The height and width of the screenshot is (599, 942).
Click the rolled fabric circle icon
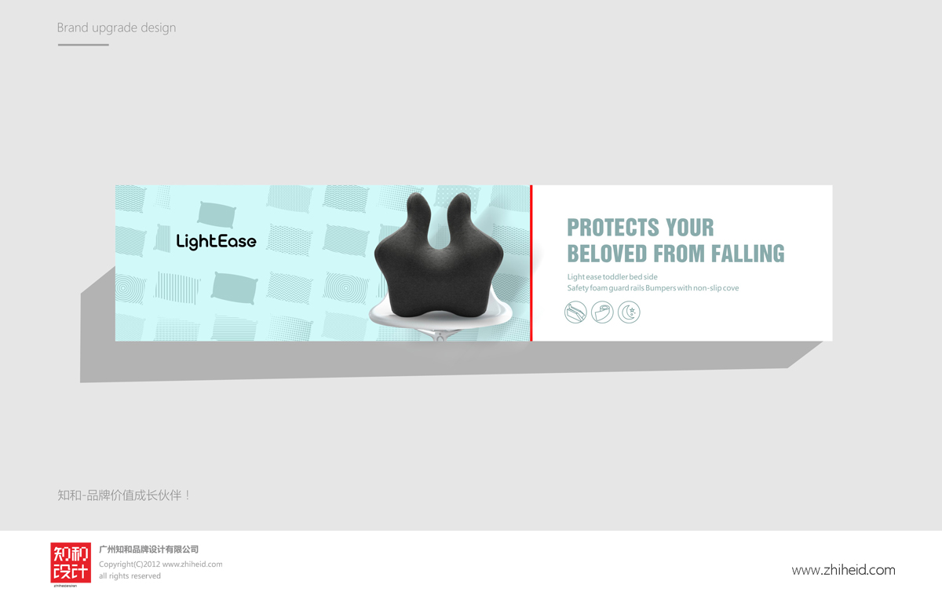pos(603,313)
